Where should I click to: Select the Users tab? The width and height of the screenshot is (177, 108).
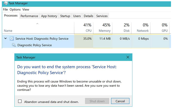click(77, 16)
